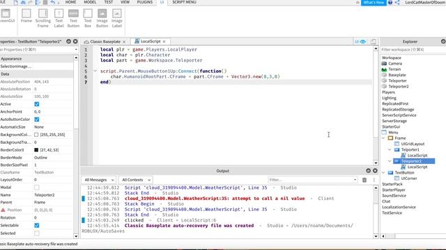This screenshot has width=446, height=250.
Task: Select Lighting service in Explorer
Action: tap(389, 98)
